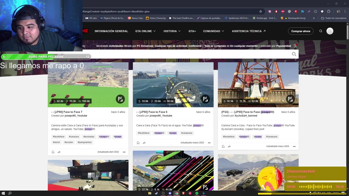349x196 pixels.
Task: Open INFORMACIÓN GENERAL in the nav
Action: click(111, 31)
